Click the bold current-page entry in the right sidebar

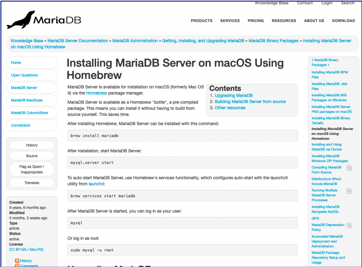click(332, 133)
